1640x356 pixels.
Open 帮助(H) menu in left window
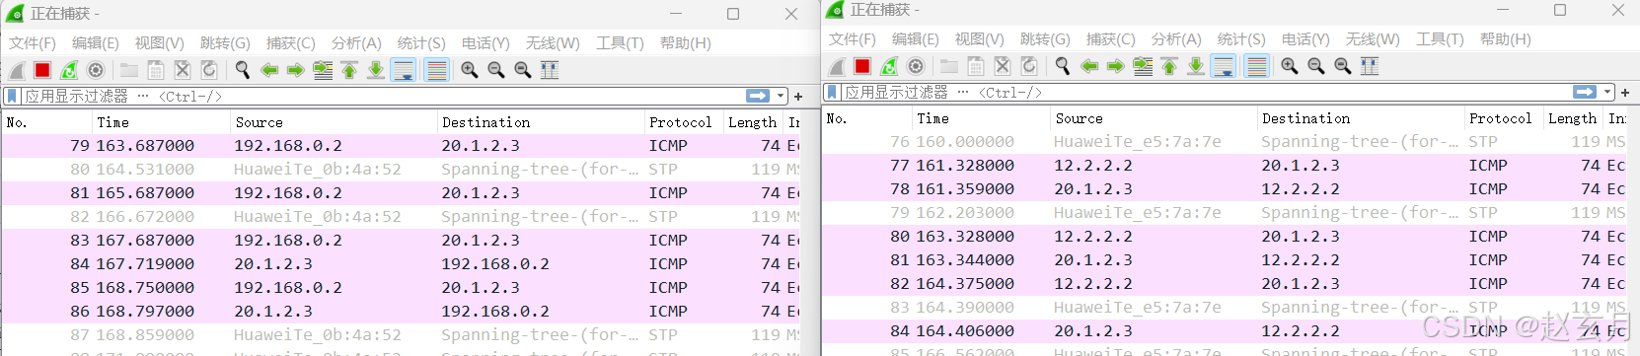(686, 43)
